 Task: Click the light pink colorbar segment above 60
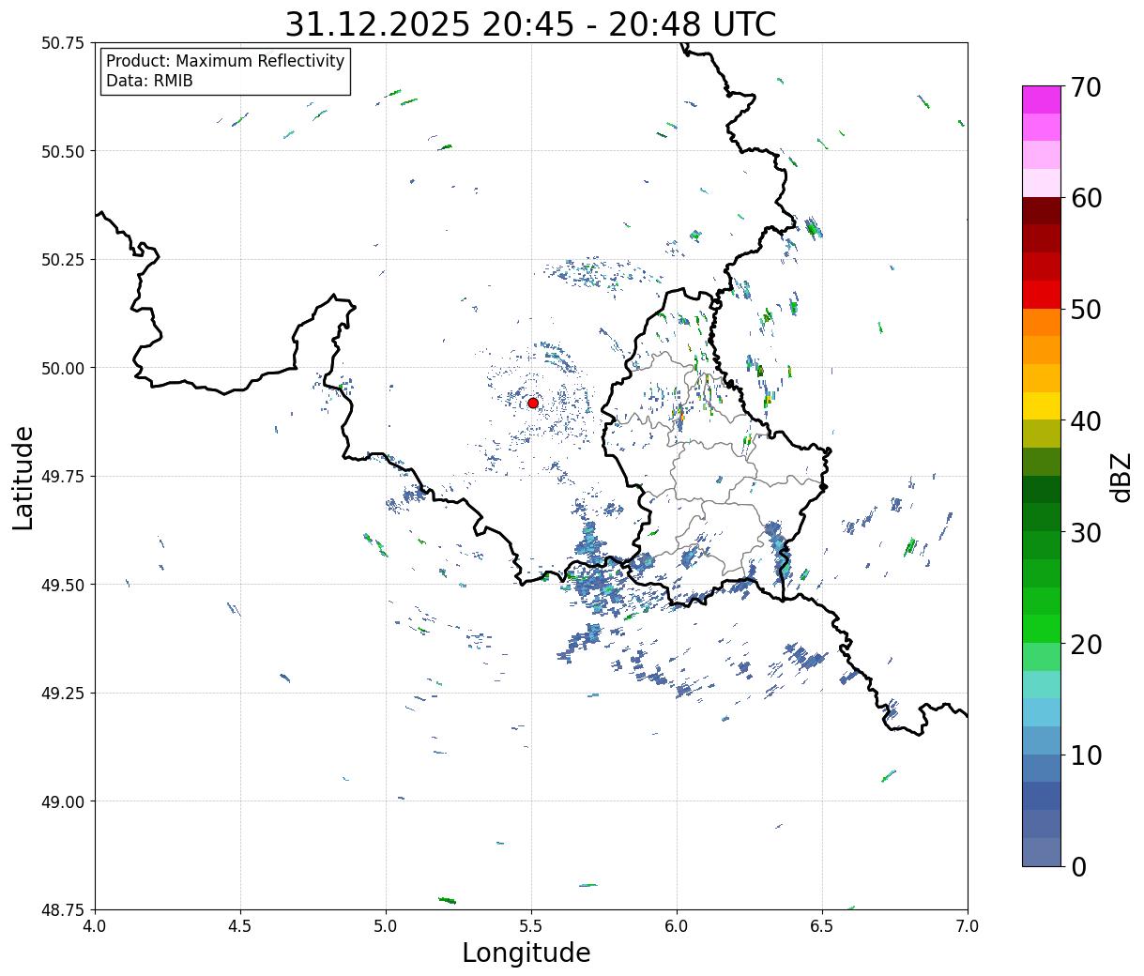1042,183
